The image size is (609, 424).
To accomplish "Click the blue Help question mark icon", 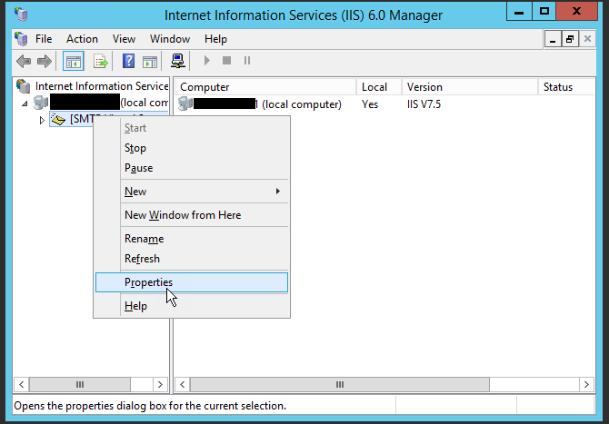I will 129,61.
